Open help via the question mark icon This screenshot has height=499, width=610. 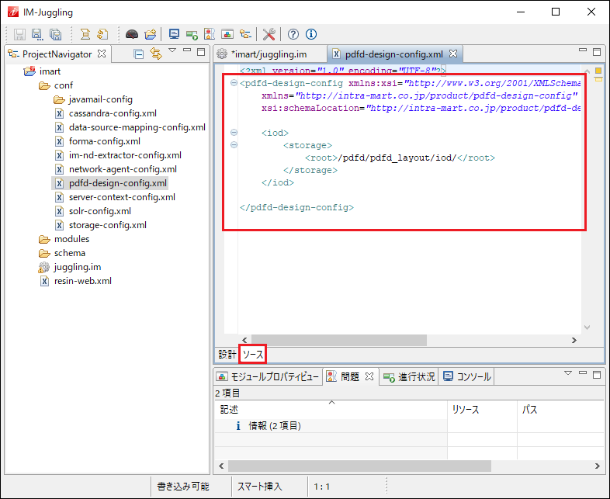(293, 34)
